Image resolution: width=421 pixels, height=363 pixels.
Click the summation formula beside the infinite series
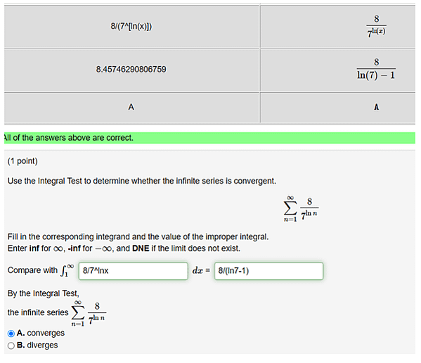[89, 313]
